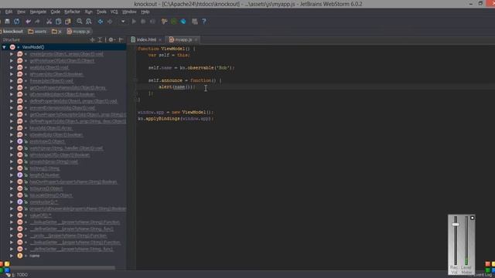The width and height of the screenshot is (495, 278).
Task: Expand the hasOwnProperty node in Structure
Action: pyautogui.click(x=12, y=182)
